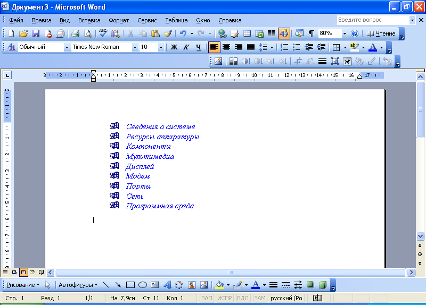Switch to the Normal view button
The width and height of the screenshot is (426, 305).
tap(5, 272)
